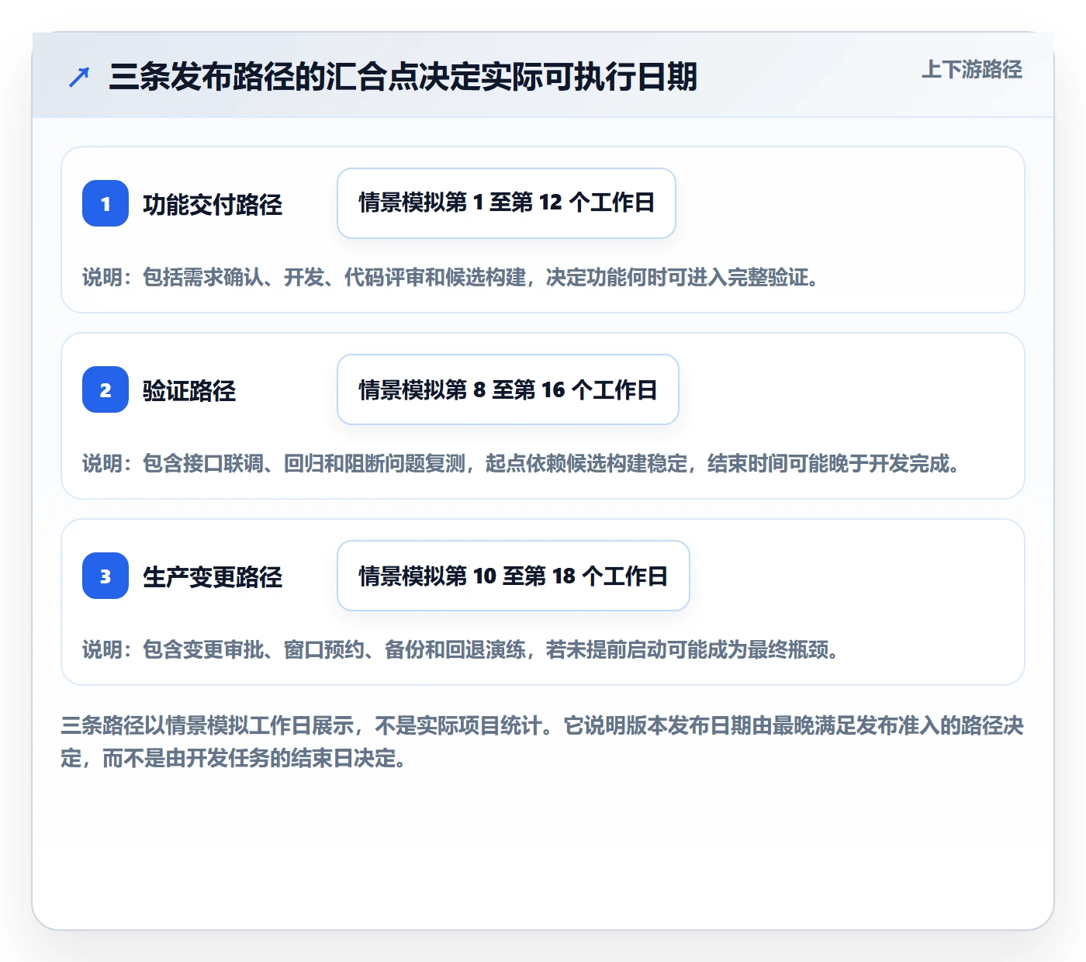The width and height of the screenshot is (1086, 962).
Task: Click the number 2 step badge
Action: pos(105,389)
